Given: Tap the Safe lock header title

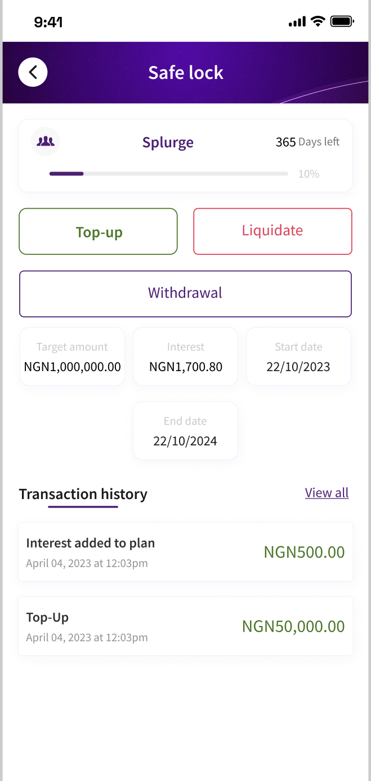Looking at the screenshot, I should (186, 73).
